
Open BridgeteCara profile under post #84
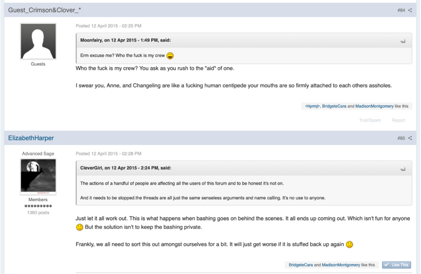(x=334, y=106)
